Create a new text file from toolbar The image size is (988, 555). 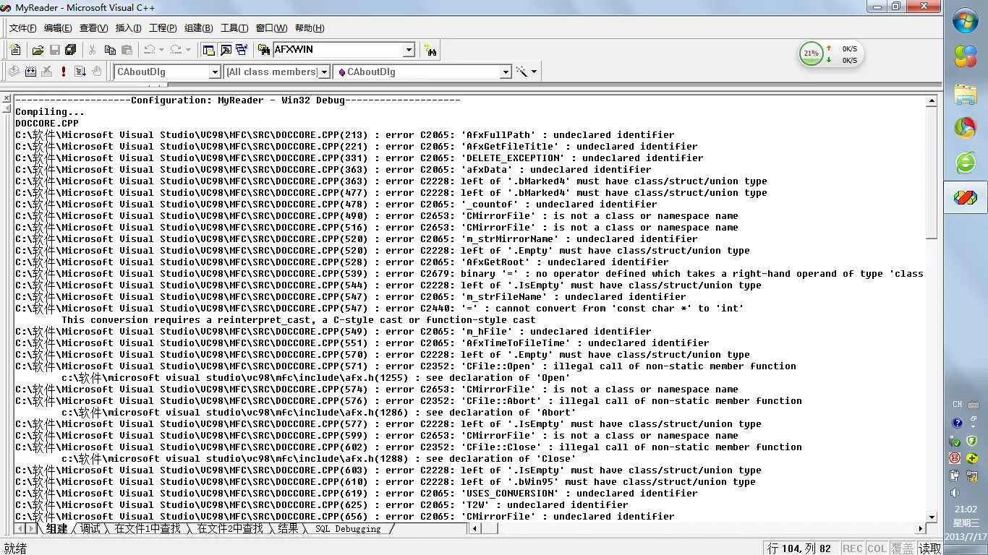pyautogui.click(x=15, y=50)
